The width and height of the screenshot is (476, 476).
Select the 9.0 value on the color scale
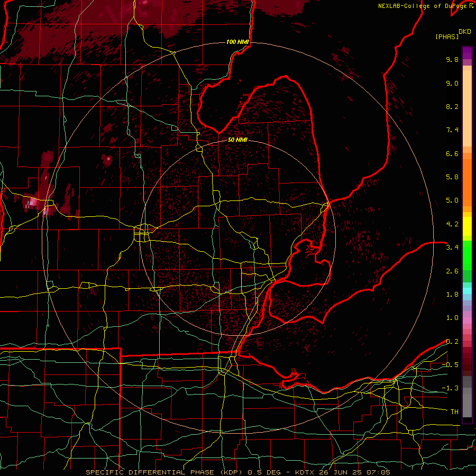[x=452, y=83]
